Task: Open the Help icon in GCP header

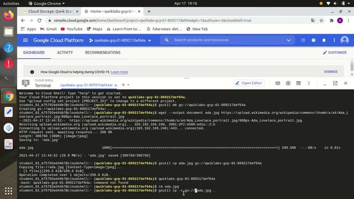Action: click(x=314, y=40)
